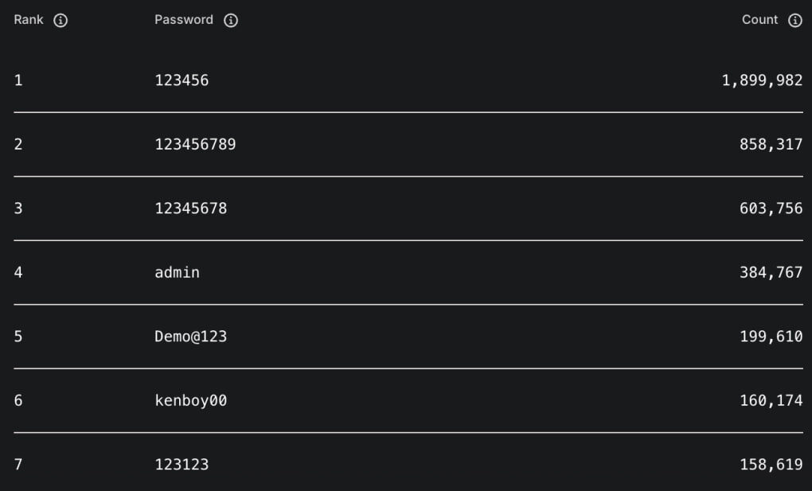Select the count 199,610

[771, 337]
